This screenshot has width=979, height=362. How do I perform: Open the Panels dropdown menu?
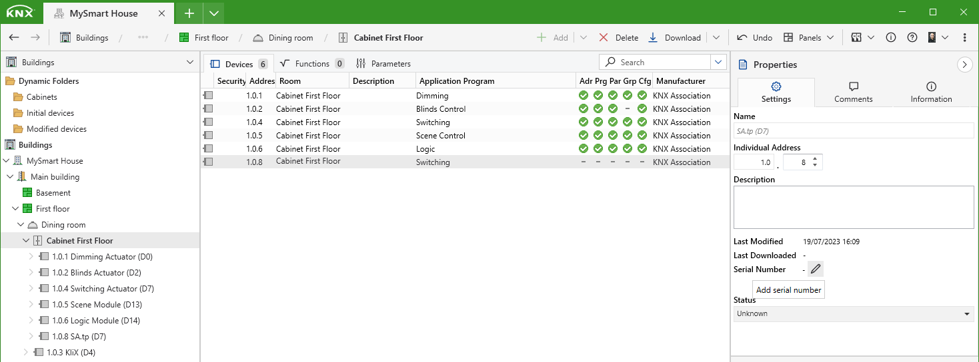[x=809, y=38]
